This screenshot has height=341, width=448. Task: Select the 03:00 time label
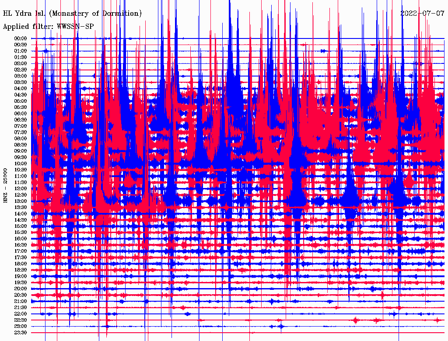[x=21, y=76]
